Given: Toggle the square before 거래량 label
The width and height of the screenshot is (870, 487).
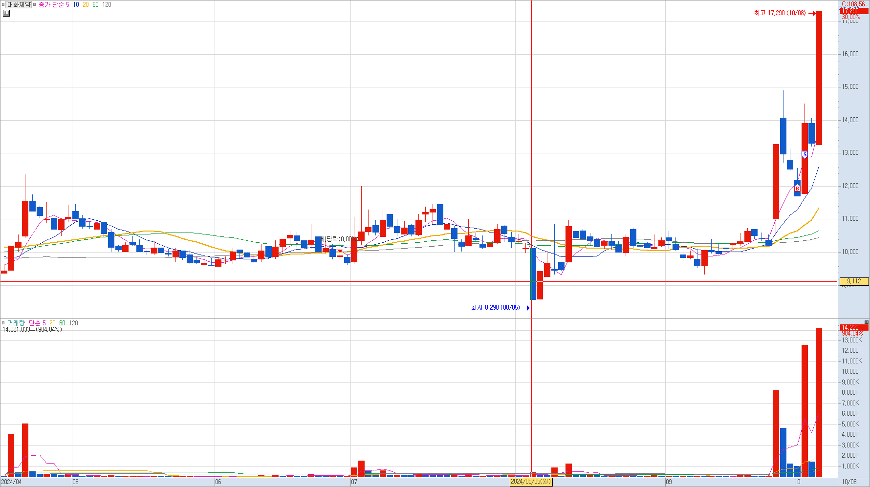Looking at the screenshot, I should coord(3,323).
